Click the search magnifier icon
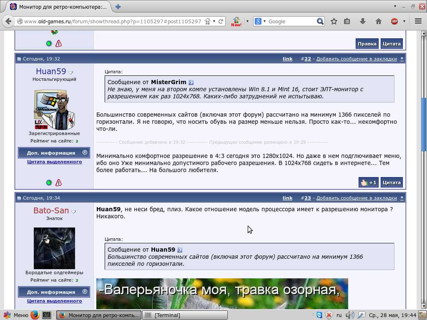Screen dimensions: 427x320 pos(320,21)
